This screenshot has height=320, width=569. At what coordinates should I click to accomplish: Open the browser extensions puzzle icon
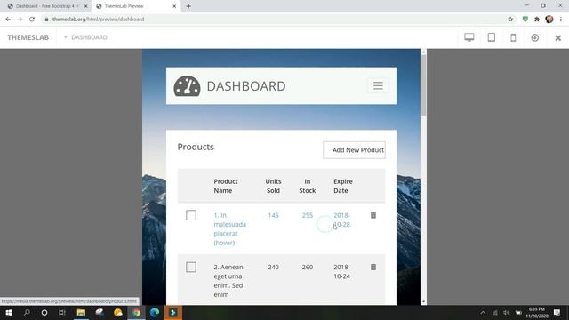click(537, 20)
